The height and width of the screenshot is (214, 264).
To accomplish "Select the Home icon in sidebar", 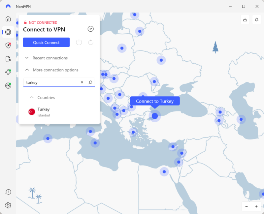I will tap(8, 19).
